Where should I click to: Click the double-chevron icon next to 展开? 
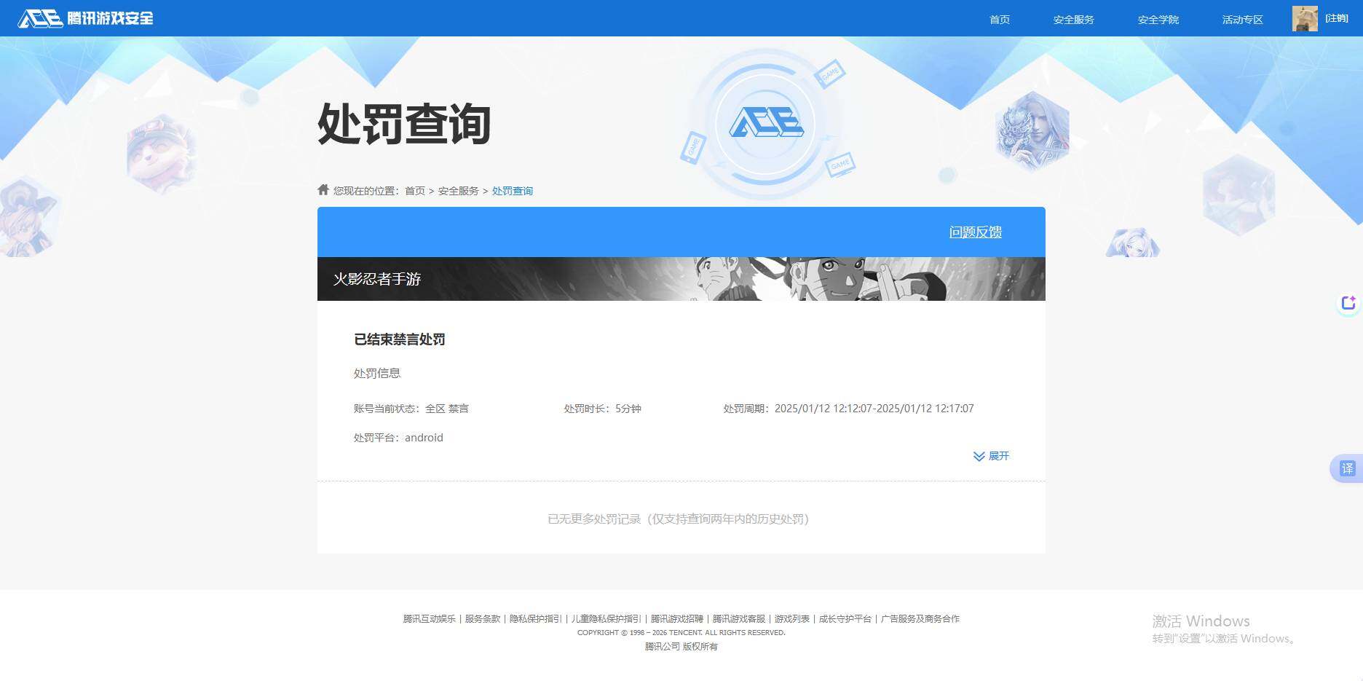[979, 457]
